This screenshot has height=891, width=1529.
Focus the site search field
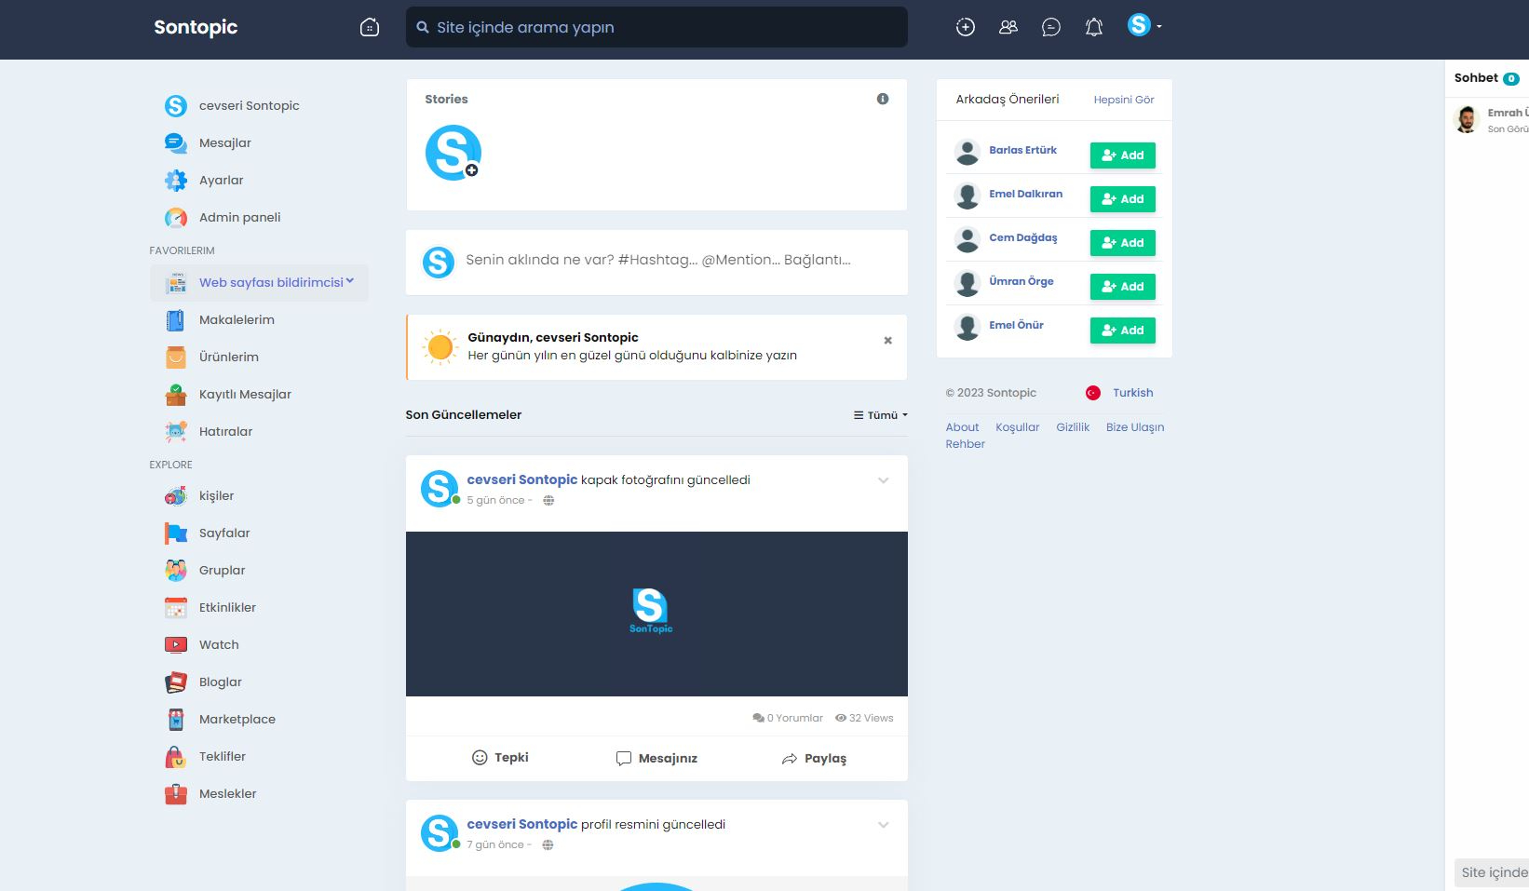656,27
